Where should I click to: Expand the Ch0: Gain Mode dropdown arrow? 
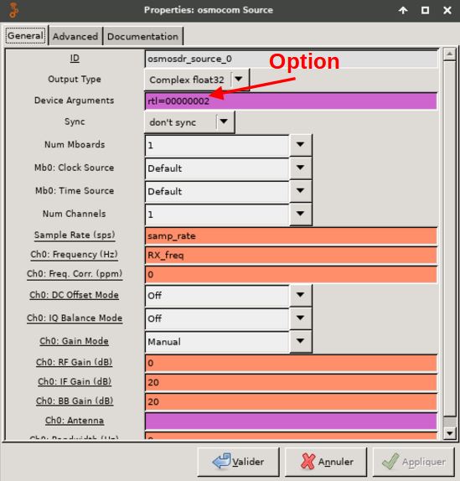click(x=300, y=341)
